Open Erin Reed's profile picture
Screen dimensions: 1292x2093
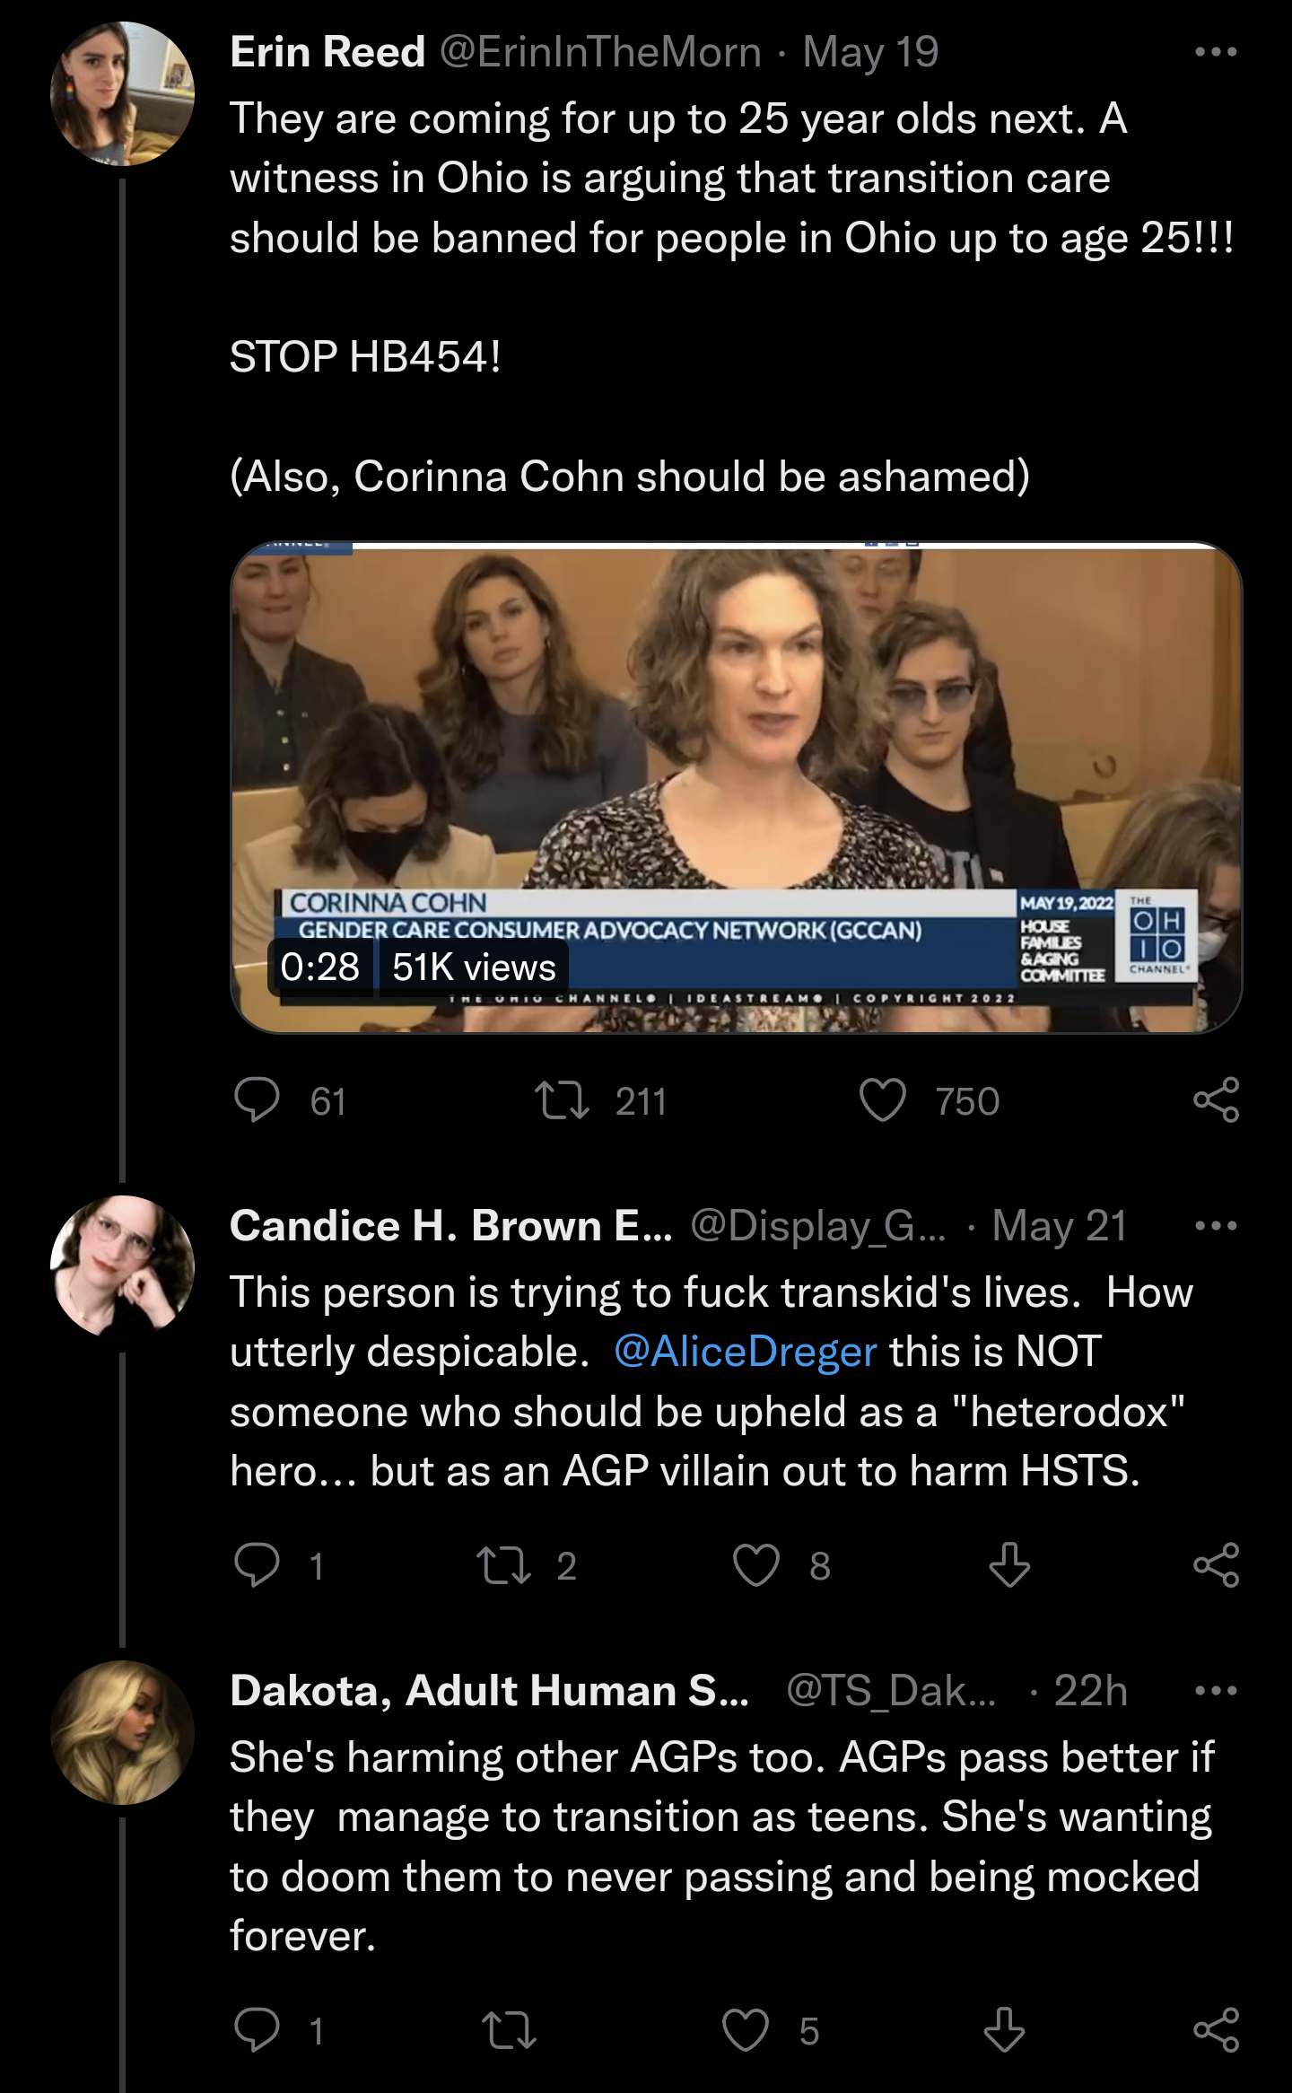tap(122, 93)
